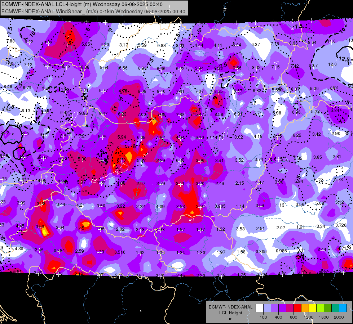Click the grid value 3.02

pos(239,137)
